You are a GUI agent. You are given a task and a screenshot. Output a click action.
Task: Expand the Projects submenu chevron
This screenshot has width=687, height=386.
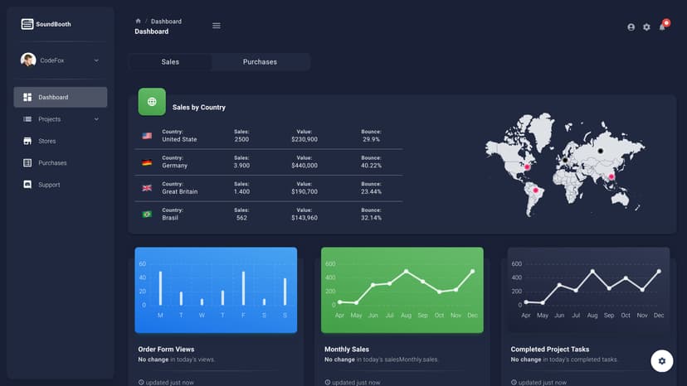(x=96, y=119)
